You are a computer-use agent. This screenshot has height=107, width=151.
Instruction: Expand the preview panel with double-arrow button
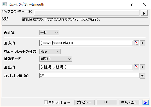click(146, 103)
